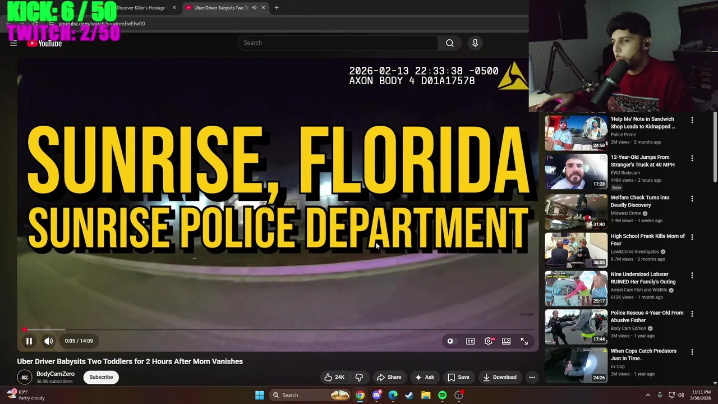
Task: Open Discord from the taskbar
Action: [376, 395]
